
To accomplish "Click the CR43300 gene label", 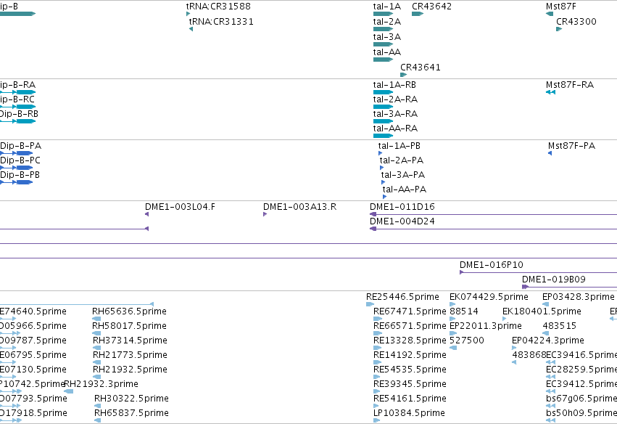I will [576, 22].
